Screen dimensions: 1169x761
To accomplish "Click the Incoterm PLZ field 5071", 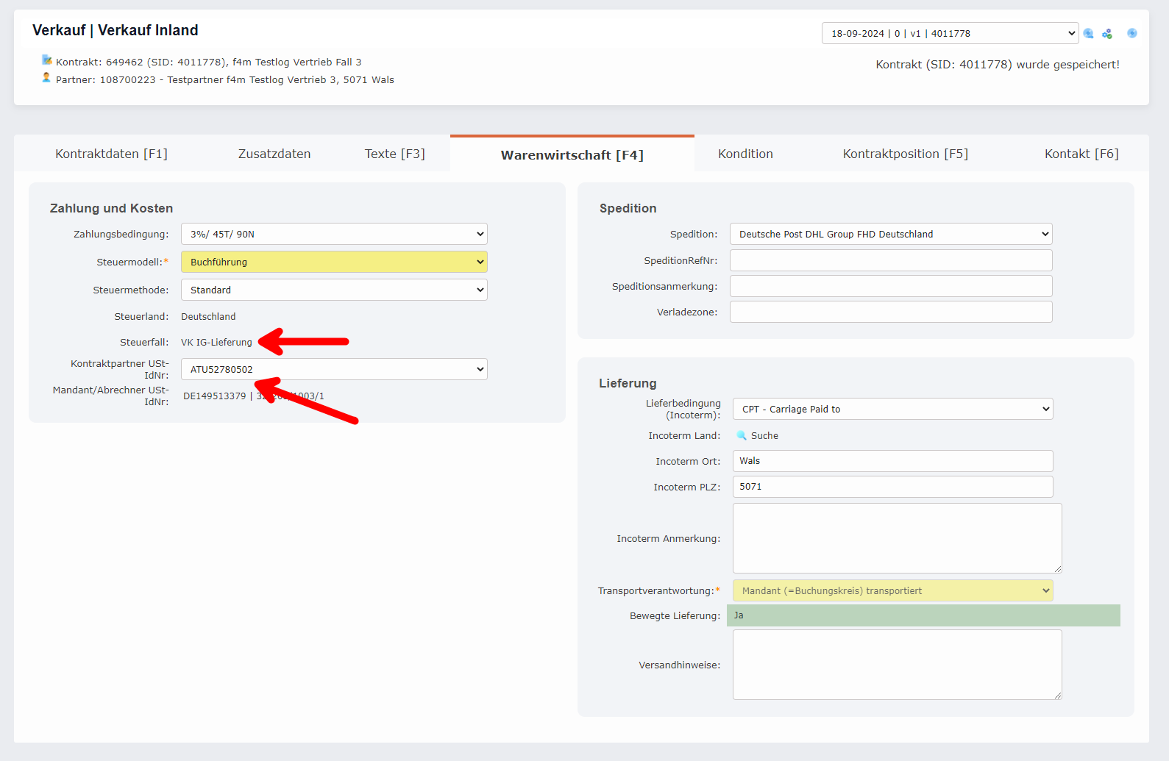I will pyautogui.click(x=893, y=487).
